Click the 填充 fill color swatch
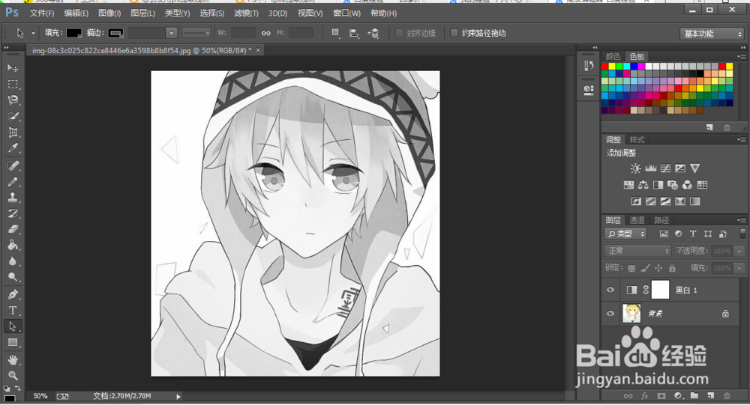This screenshot has width=750, height=405. click(73, 33)
